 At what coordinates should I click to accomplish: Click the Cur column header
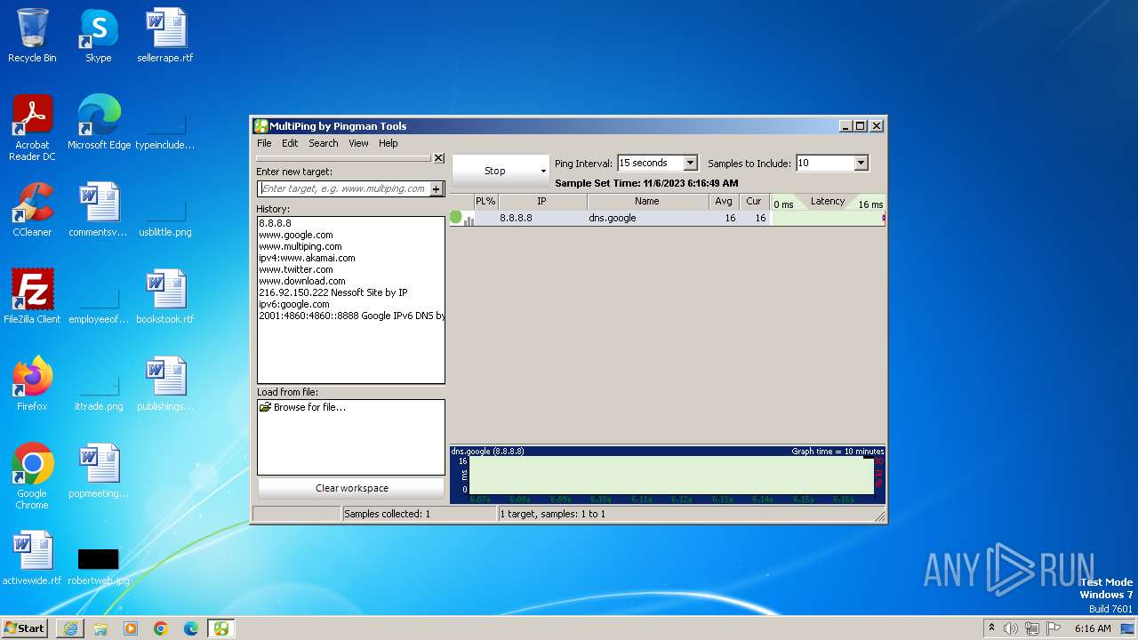point(754,202)
